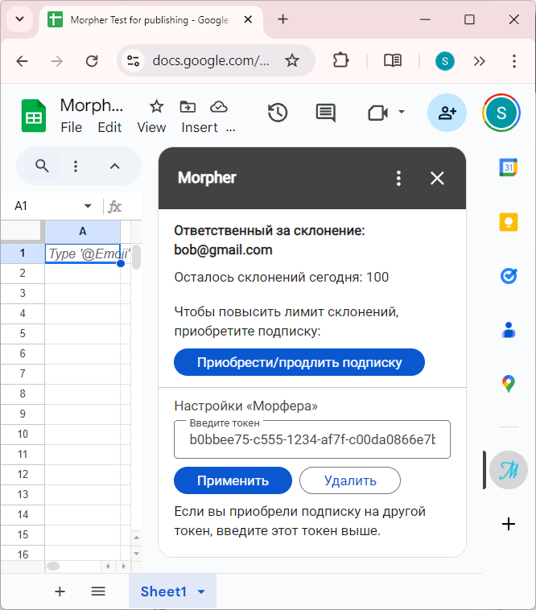Add a new sheet plus button
This screenshot has width=536, height=610.
point(60,591)
